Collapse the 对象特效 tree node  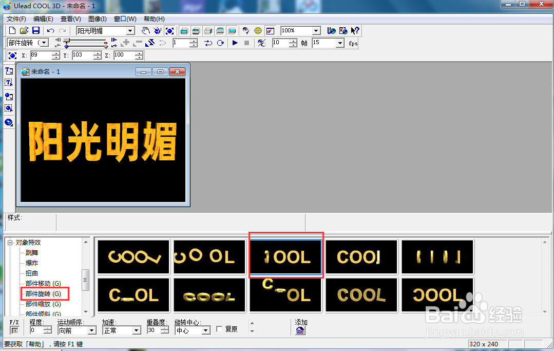pyautogui.click(x=10, y=243)
